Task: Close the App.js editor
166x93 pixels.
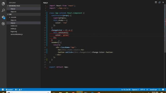Action: tap(163, 2)
